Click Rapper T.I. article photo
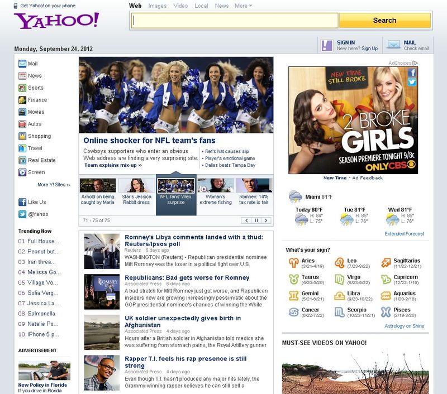Image resolution: width=447 pixels, height=394 pixels. (102, 373)
